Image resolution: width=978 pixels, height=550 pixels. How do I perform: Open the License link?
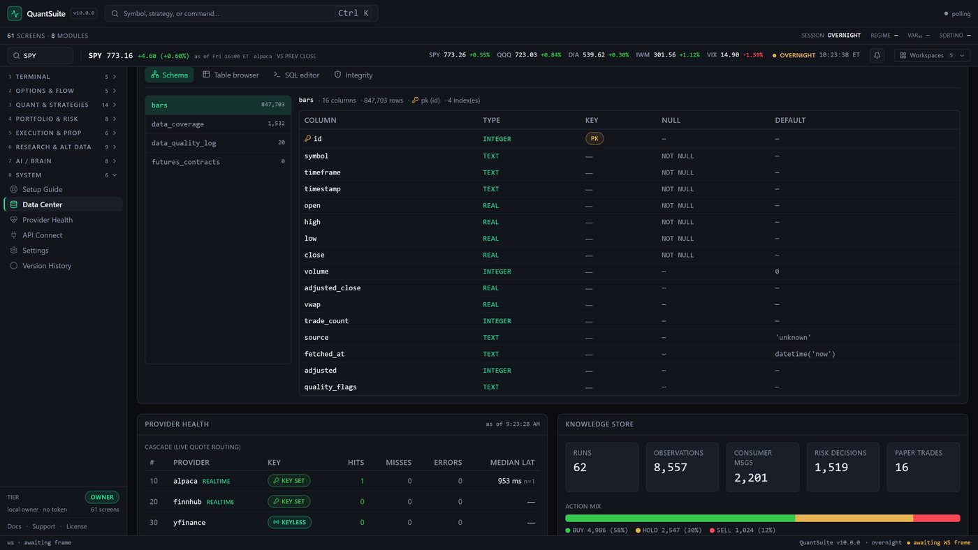tap(77, 526)
